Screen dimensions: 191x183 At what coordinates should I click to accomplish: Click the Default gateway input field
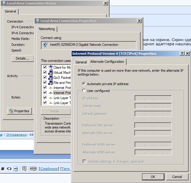[153, 114]
